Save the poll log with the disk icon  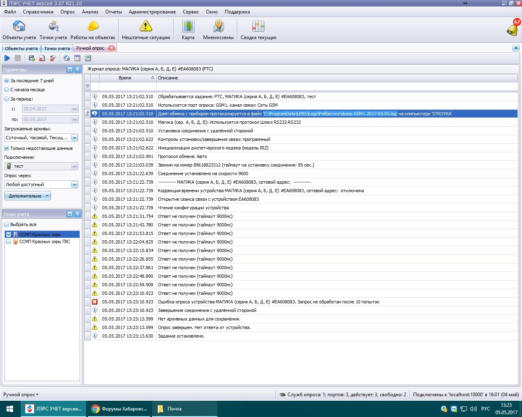tap(32, 58)
